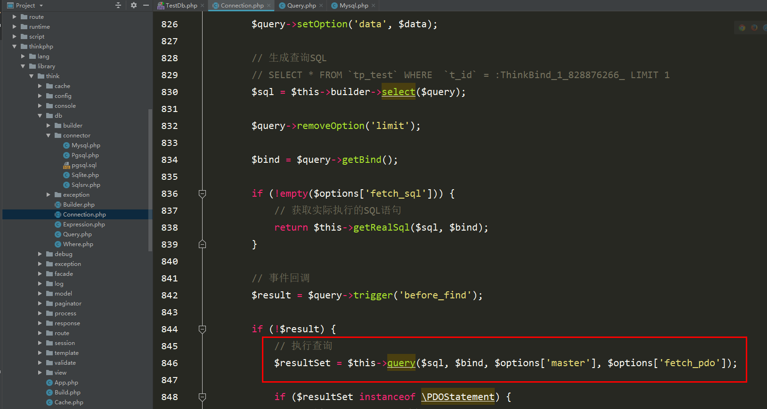Screen dimensions: 767x409
Task: Open Builder.php in project tree
Action: (x=79, y=205)
